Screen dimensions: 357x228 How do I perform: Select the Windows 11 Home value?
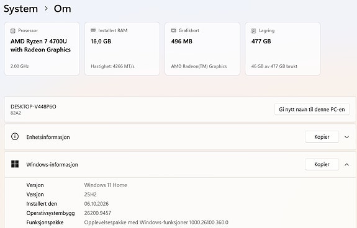coord(106,185)
